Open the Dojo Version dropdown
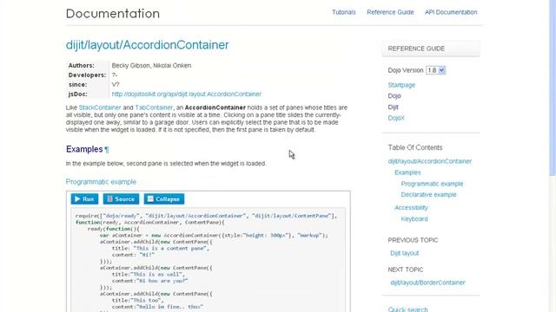Viewport: 556px width, 312px height. (x=435, y=70)
